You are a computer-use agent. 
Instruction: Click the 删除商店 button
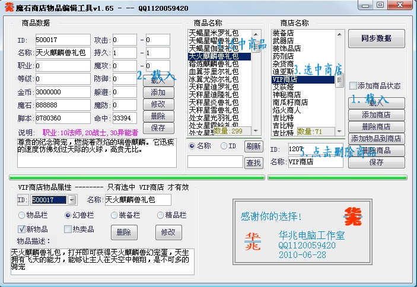[376, 127]
